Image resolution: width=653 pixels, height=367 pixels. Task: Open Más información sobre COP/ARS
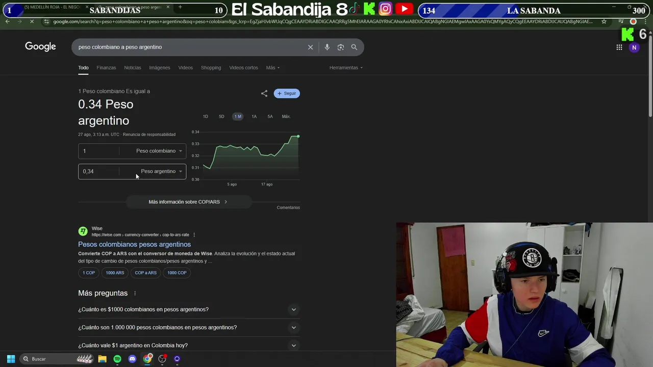[x=188, y=202]
